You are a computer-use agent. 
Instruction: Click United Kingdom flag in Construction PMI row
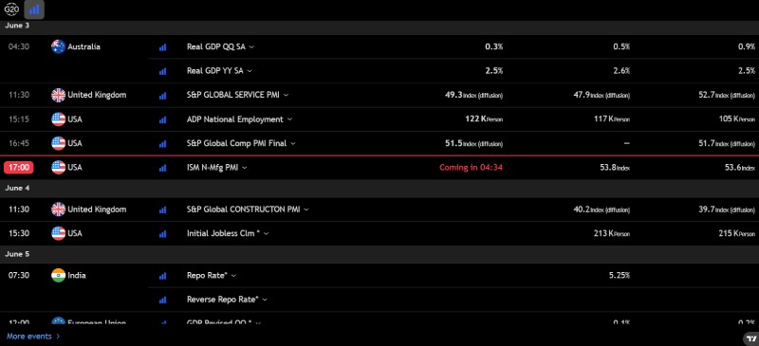[58, 209]
